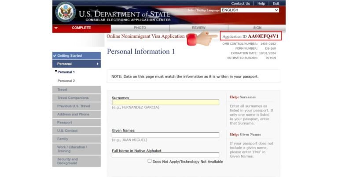Click the OMB control number 1405-0182
This screenshot has width=338, height=177.
pyautogui.click(x=268, y=43)
